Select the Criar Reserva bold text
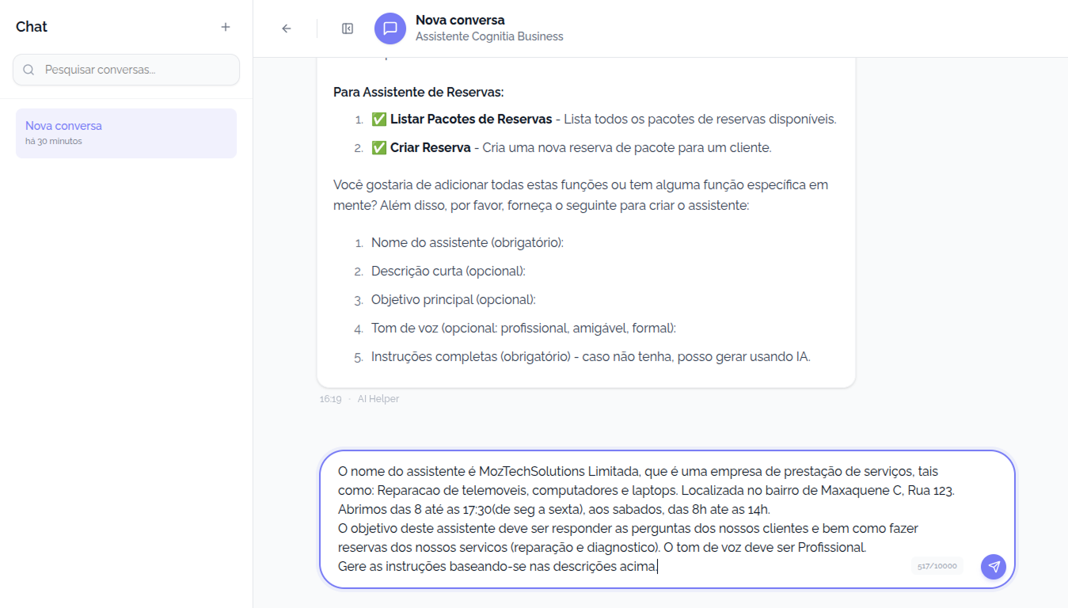 pos(430,148)
